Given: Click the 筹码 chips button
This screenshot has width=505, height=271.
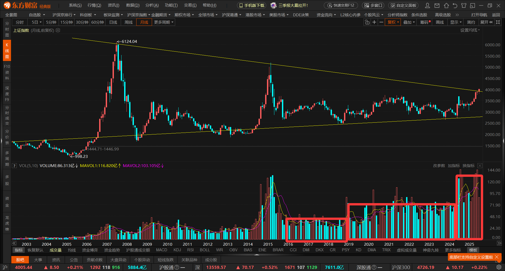Looking at the screenshot, I should pyautogui.click(x=425, y=22).
